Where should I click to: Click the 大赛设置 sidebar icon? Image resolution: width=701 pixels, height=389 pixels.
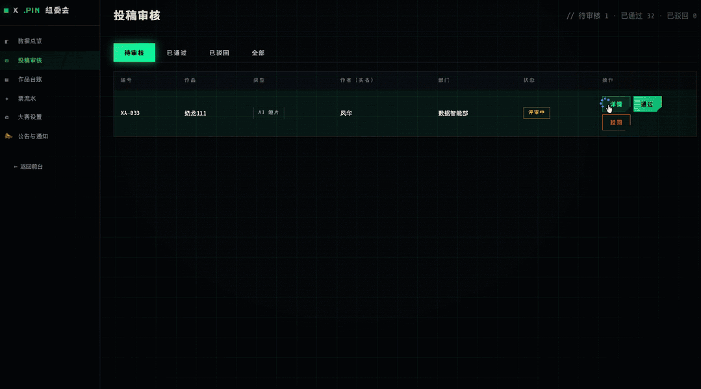tap(6, 117)
